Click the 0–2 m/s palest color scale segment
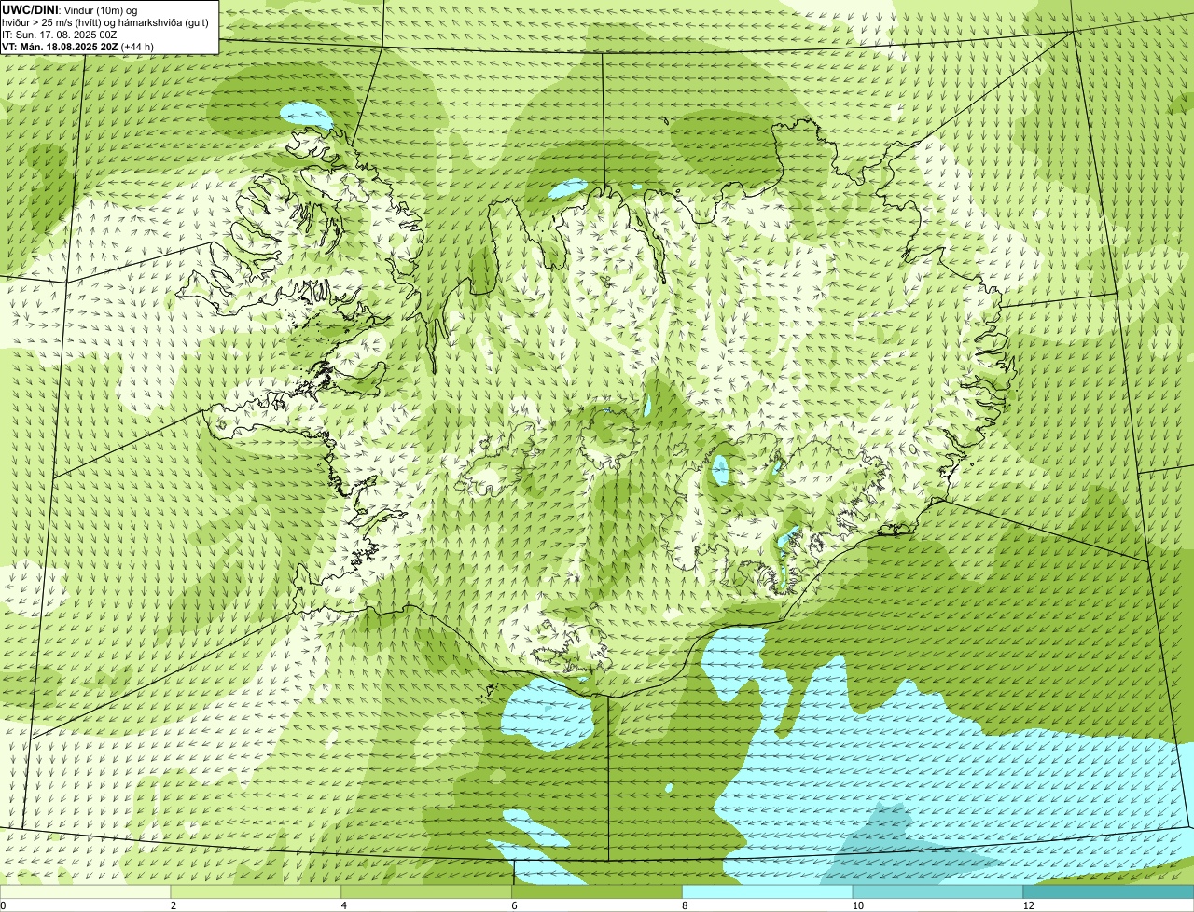Screen dimensions: 1194x912 point(86,892)
